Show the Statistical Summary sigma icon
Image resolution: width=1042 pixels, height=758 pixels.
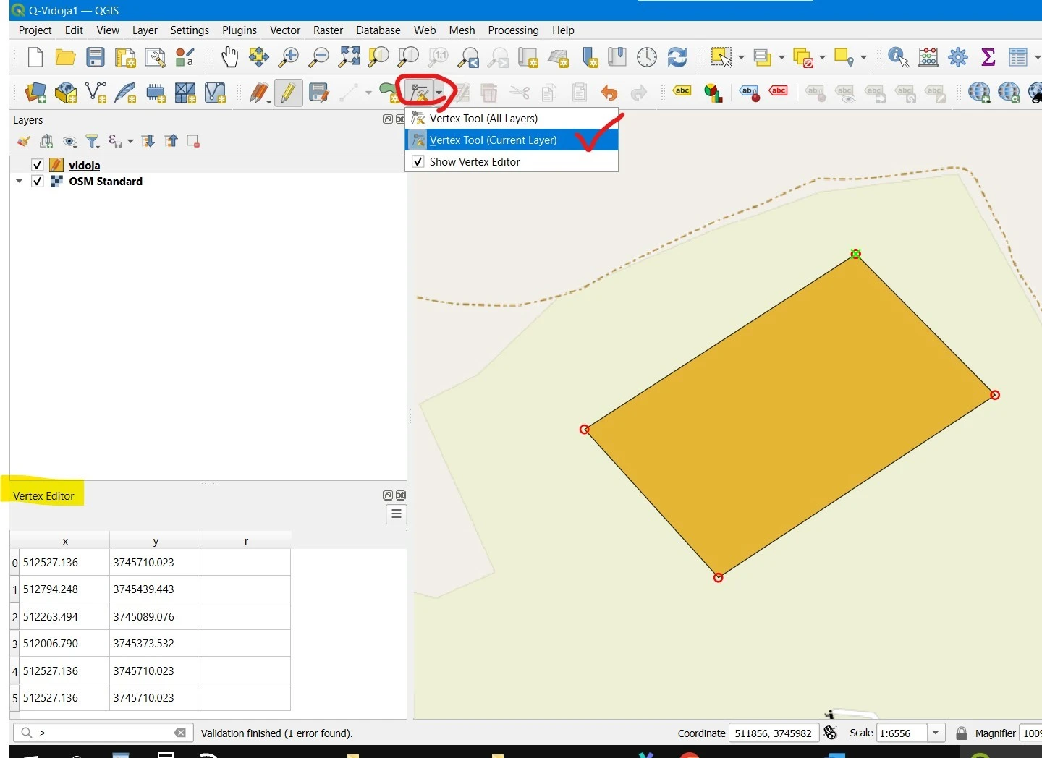988,57
